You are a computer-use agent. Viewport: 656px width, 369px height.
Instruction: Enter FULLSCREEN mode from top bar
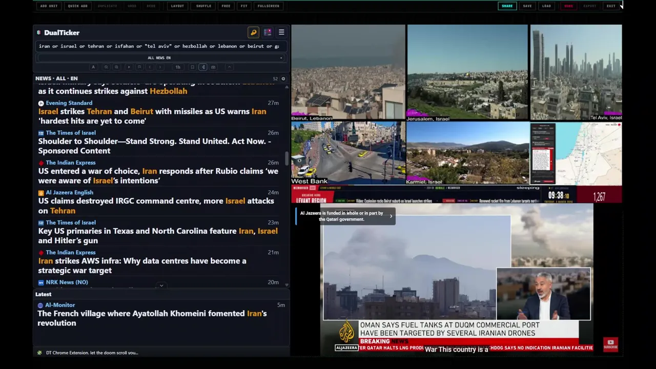(269, 6)
